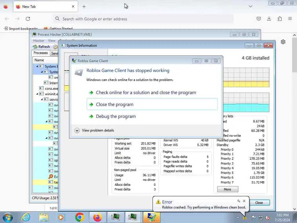Click the yellow warning tray icon
The width and height of the screenshot is (297, 223).
pos(245,218)
